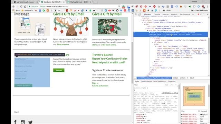Switch to the GitHub couch_money tab
The height and width of the screenshot is (124, 221).
[26, 2]
